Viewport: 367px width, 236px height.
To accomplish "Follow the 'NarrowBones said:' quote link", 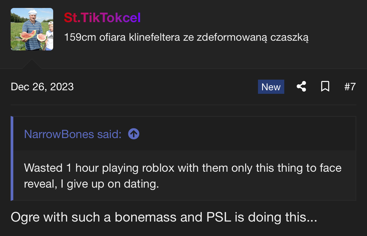I will [73, 134].
